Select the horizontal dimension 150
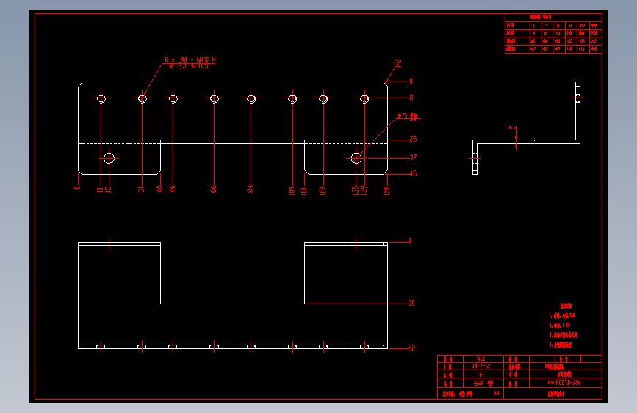 click(x=386, y=190)
